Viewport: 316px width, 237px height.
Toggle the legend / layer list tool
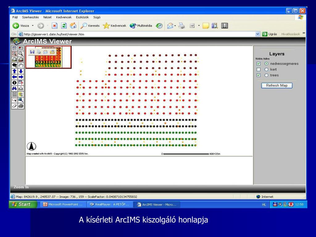(14, 48)
